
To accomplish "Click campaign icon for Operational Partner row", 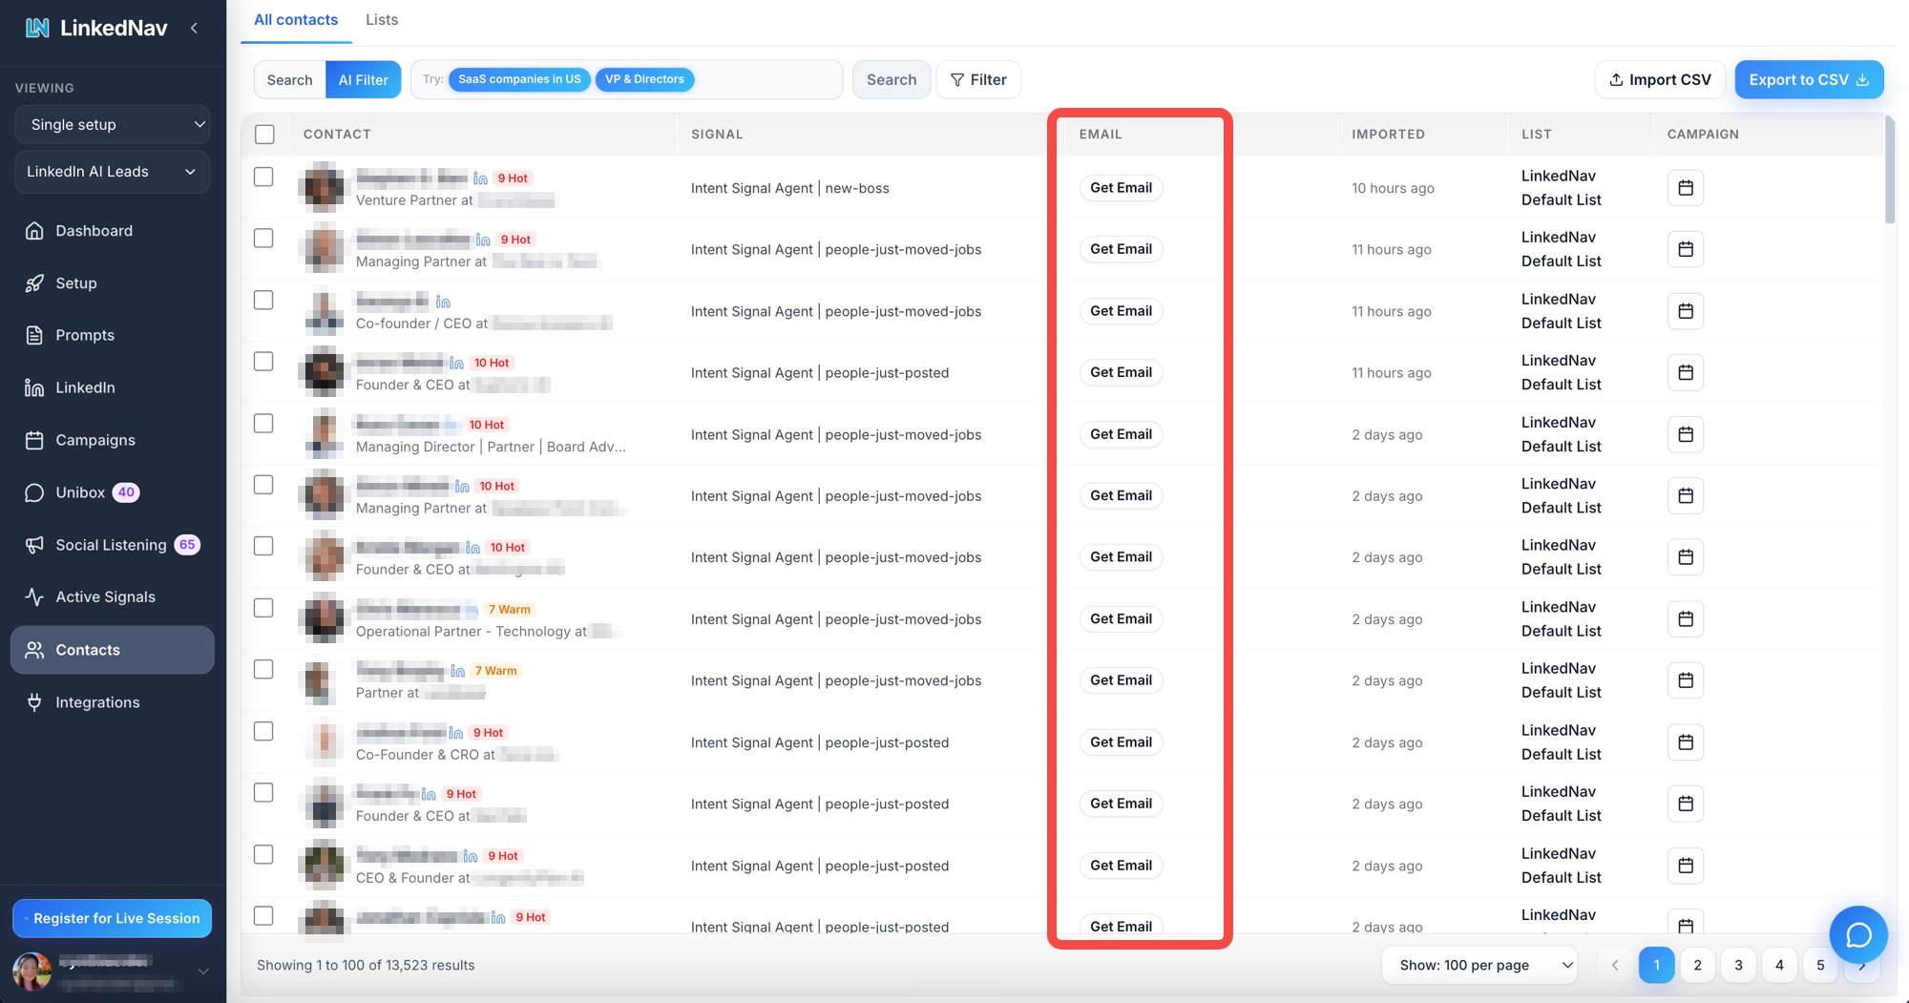I will tap(1686, 619).
